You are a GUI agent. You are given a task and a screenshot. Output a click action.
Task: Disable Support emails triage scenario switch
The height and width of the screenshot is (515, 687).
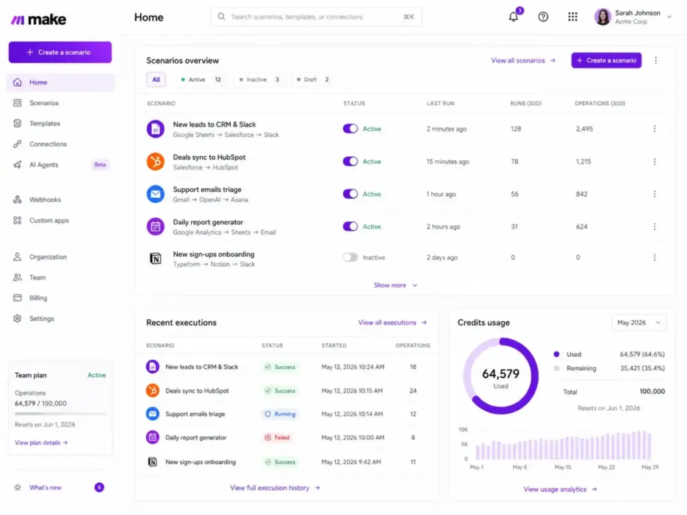[350, 194]
